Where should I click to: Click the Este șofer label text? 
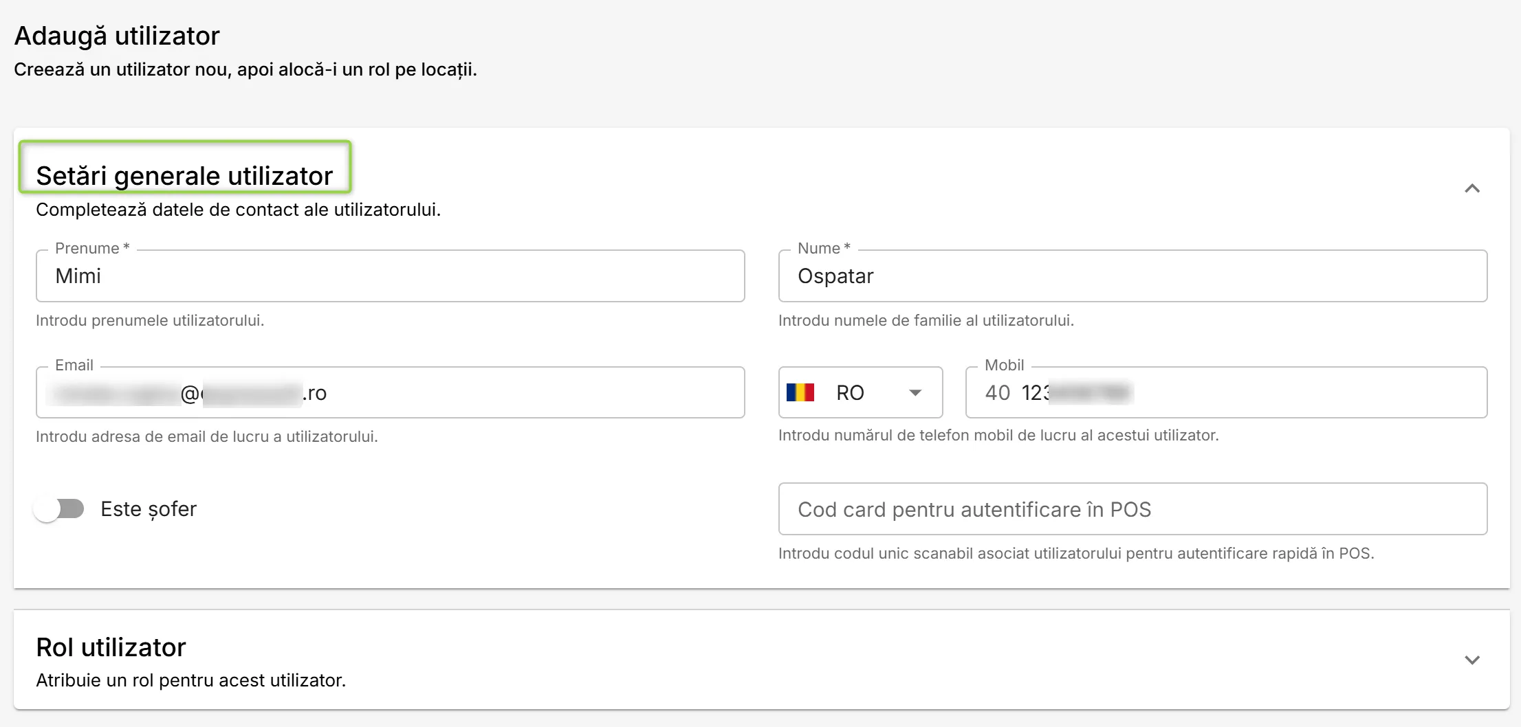[149, 509]
